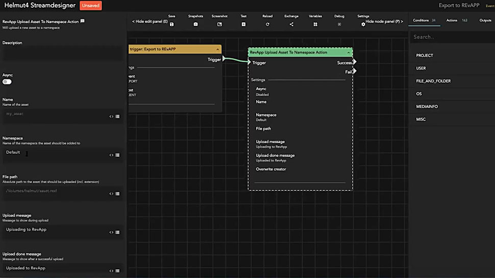Click the Description text field

62,54
